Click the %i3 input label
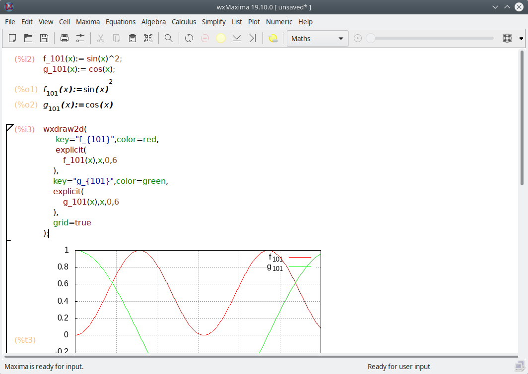Image resolution: width=528 pixels, height=374 pixels. [x=25, y=129]
